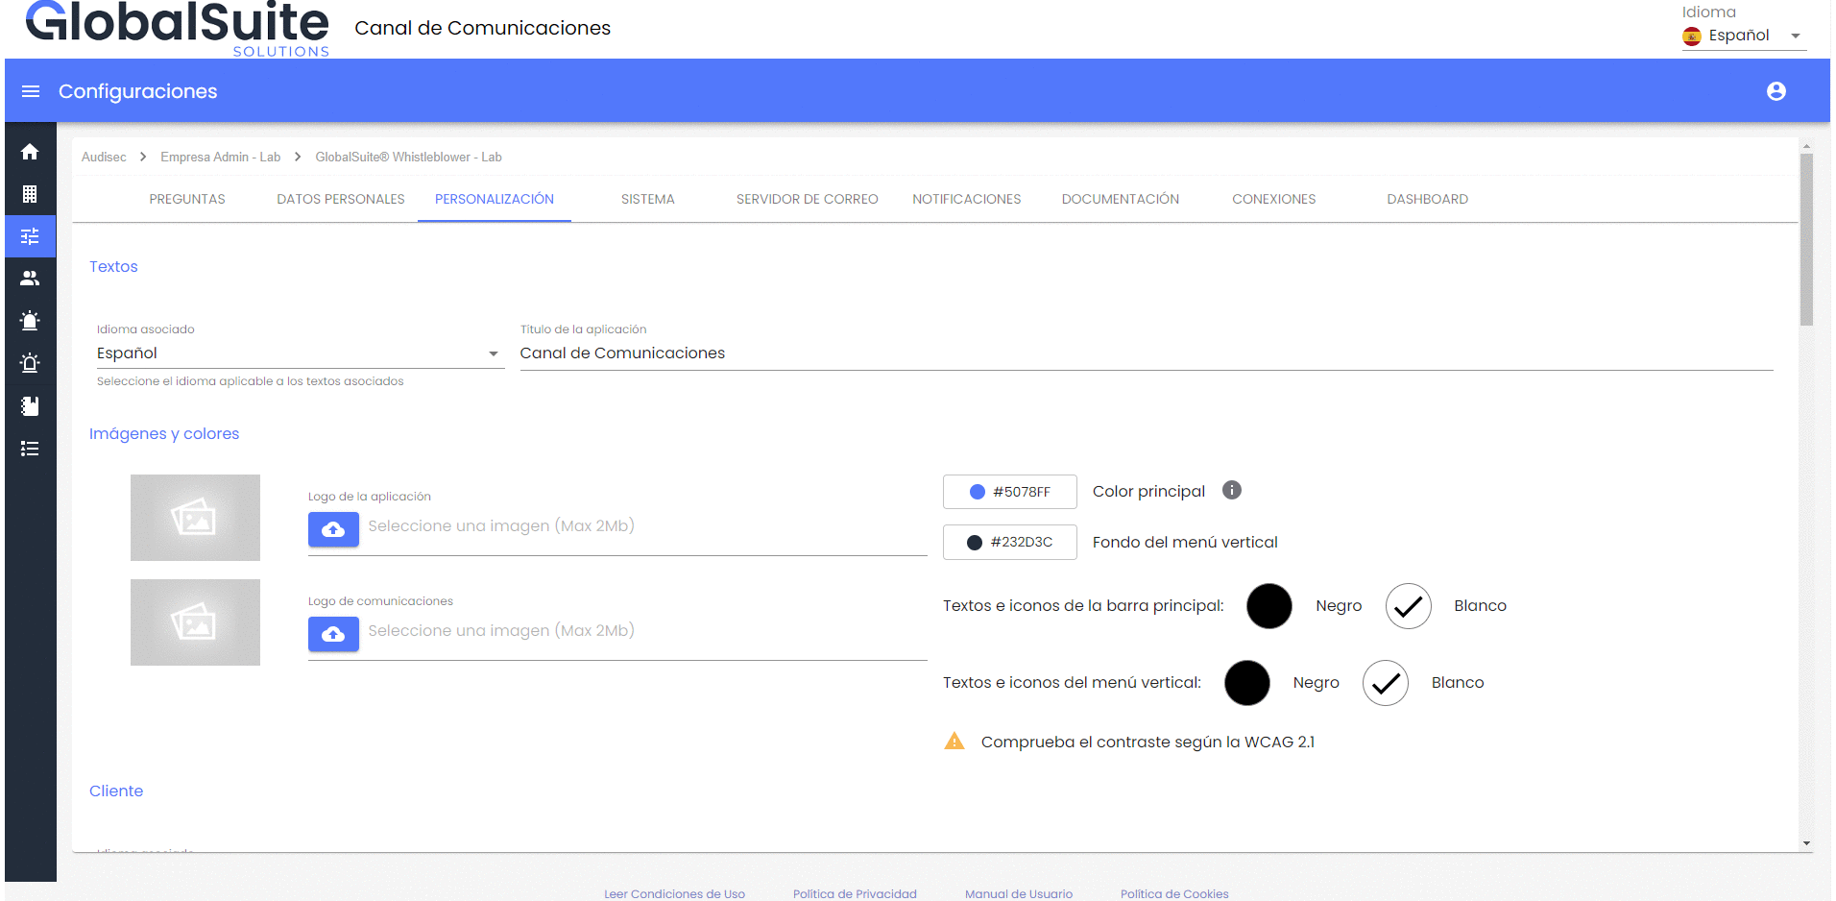Open the user account profile icon
Image resolution: width=1836 pixels, height=901 pixels.
(x=1776, y=91)
